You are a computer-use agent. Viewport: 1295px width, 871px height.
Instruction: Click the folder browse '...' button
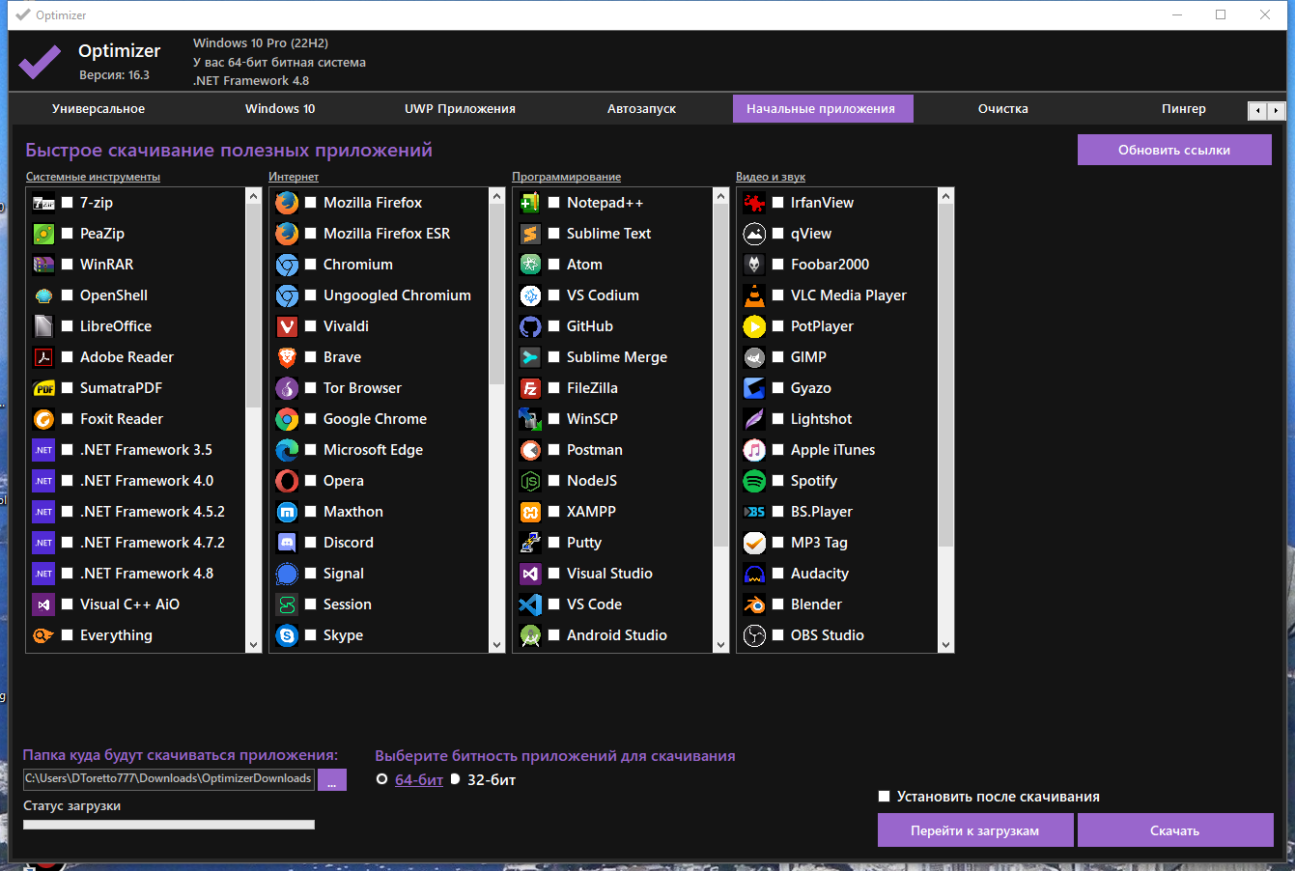(x=331, y=780)
